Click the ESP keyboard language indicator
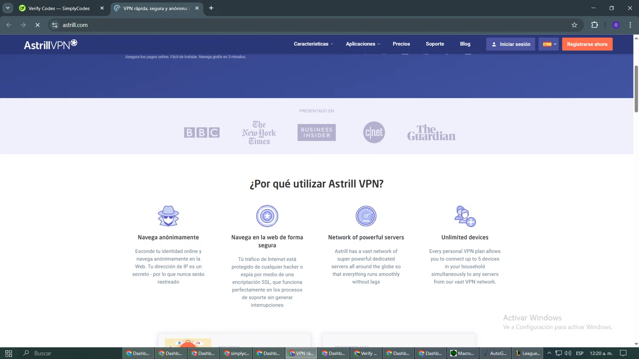Viewport: 639px width, 359px height. 580,353
